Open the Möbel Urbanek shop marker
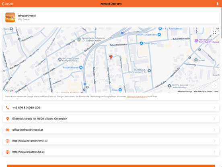Screen dimensions: 222x167 81,67
